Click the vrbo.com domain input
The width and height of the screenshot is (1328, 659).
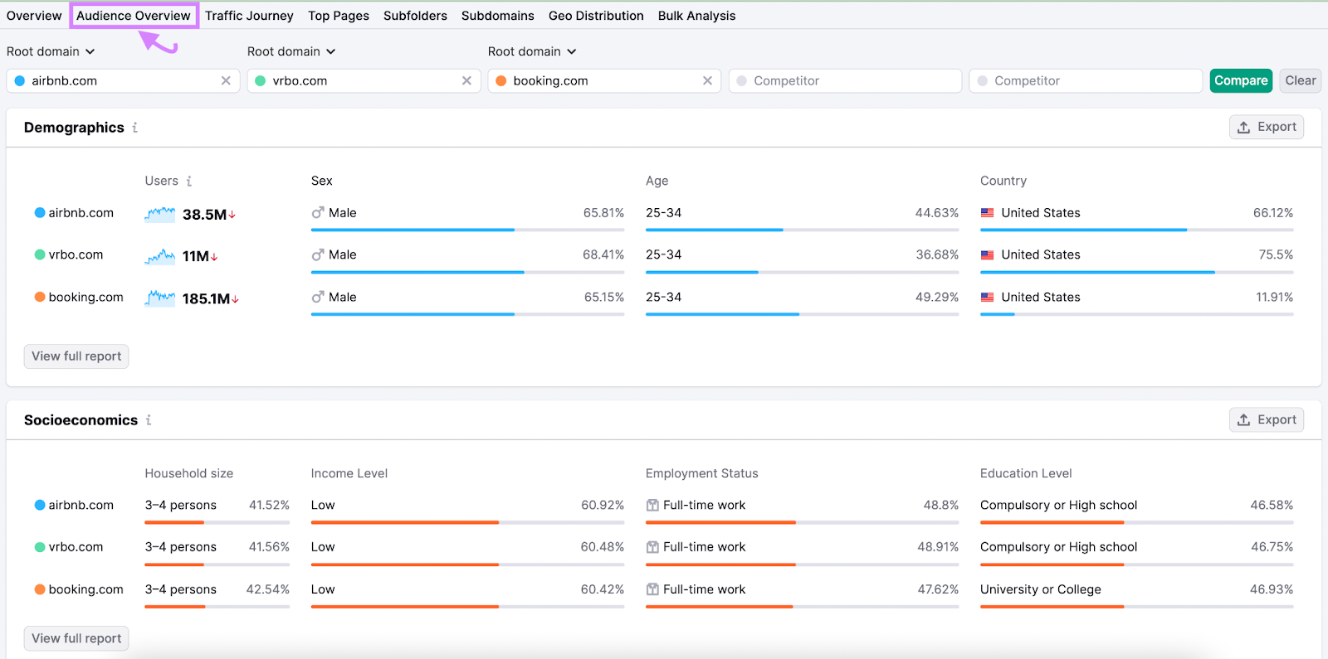(364, 80)
